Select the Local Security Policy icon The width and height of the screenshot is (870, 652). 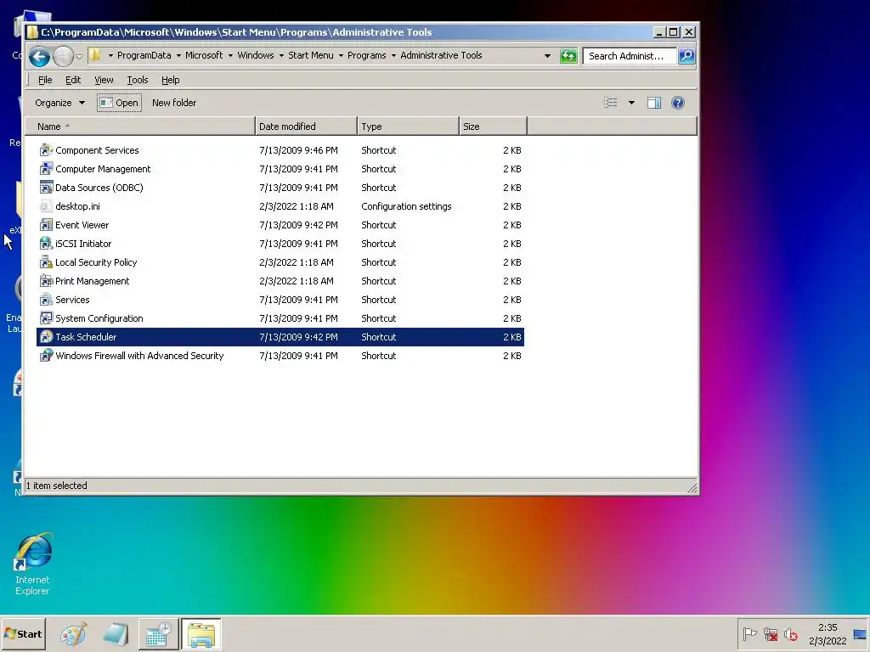pos(46,262)
